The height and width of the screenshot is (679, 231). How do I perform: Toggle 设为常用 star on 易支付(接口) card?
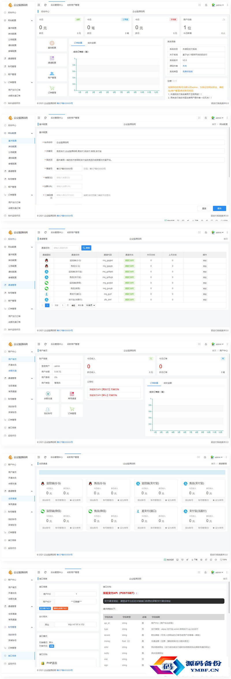(166, 528)
